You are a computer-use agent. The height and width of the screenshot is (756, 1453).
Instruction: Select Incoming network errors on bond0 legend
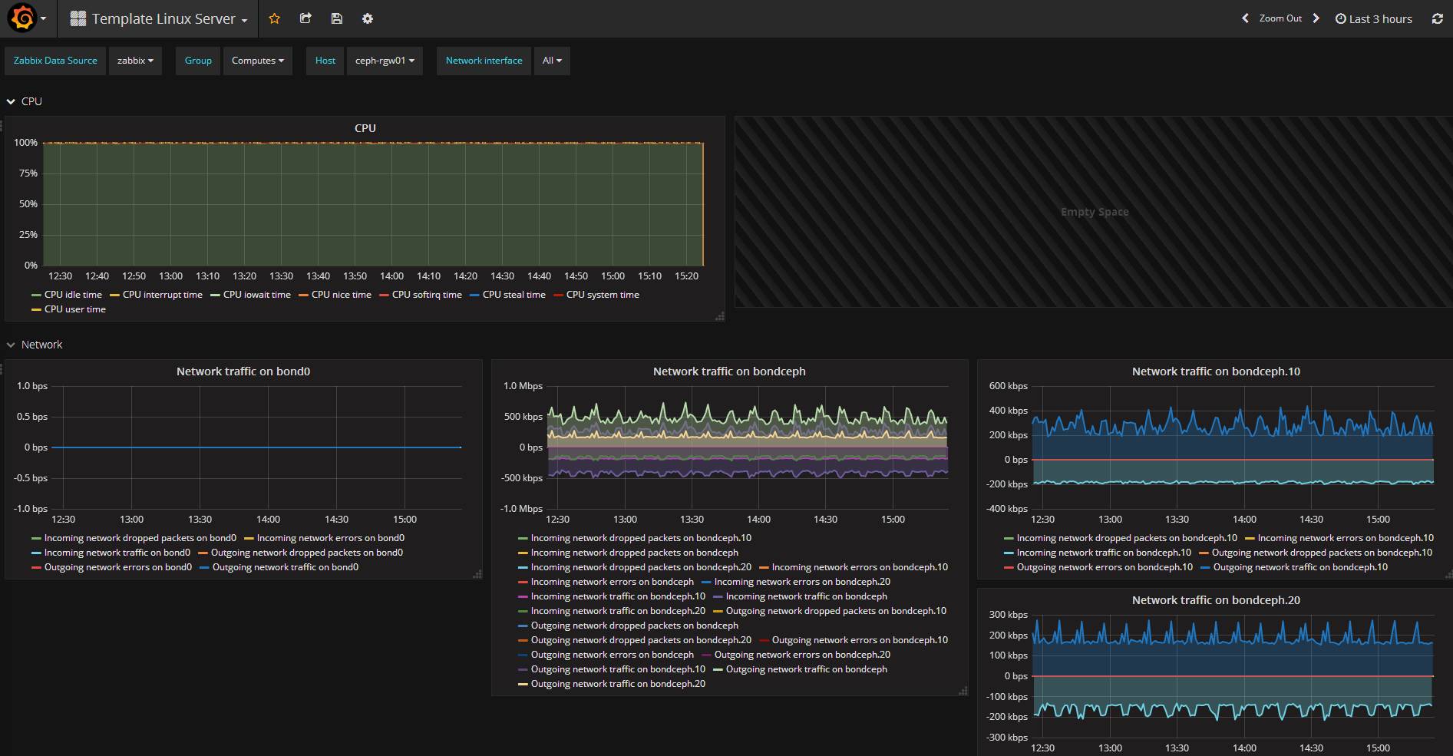pyautogui.click(x=331, y=538)
